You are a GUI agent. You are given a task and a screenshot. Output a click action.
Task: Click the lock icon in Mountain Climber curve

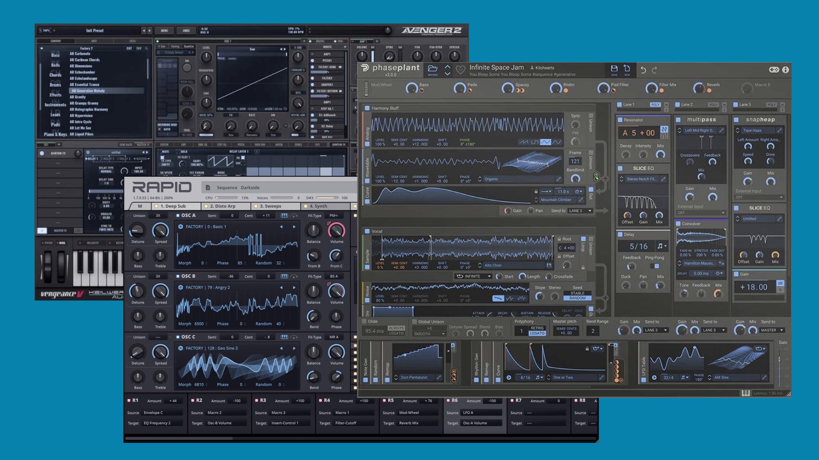536,191
